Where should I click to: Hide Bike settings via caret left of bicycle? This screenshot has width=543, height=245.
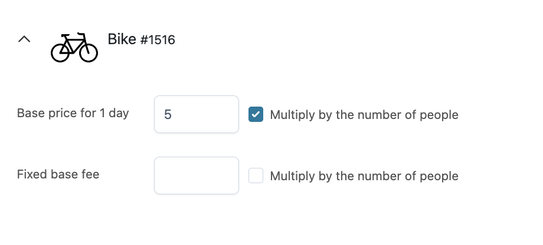point(24,39)
